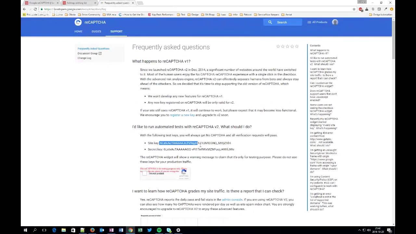Open the 'Snow Community' bookmark folder
Image resolution: width=416 pixels, height=234 pixels.
(x=89, y=15)
